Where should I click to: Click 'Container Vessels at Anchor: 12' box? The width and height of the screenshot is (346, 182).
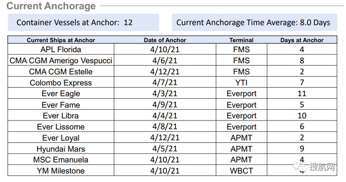tap(83, 22)
